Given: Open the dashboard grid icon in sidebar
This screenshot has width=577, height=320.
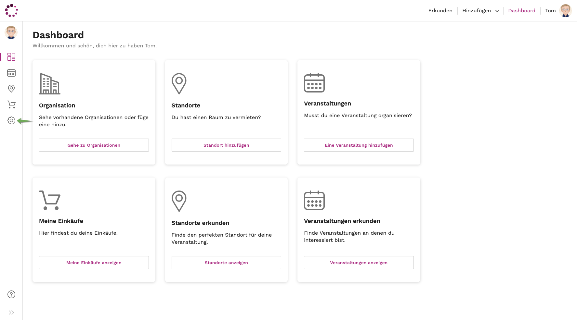Looking at the screenshot, I should click(x=11, y=57).
